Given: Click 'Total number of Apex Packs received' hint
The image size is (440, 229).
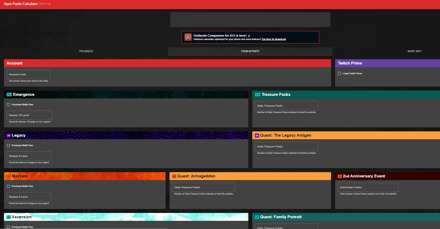Looking at the screenshot, I should click(368, 194).
